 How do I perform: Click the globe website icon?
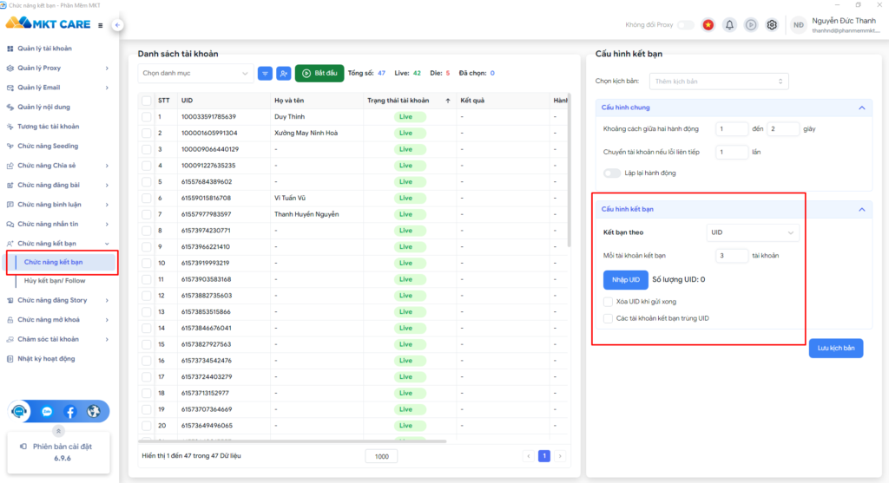(94, 412)
